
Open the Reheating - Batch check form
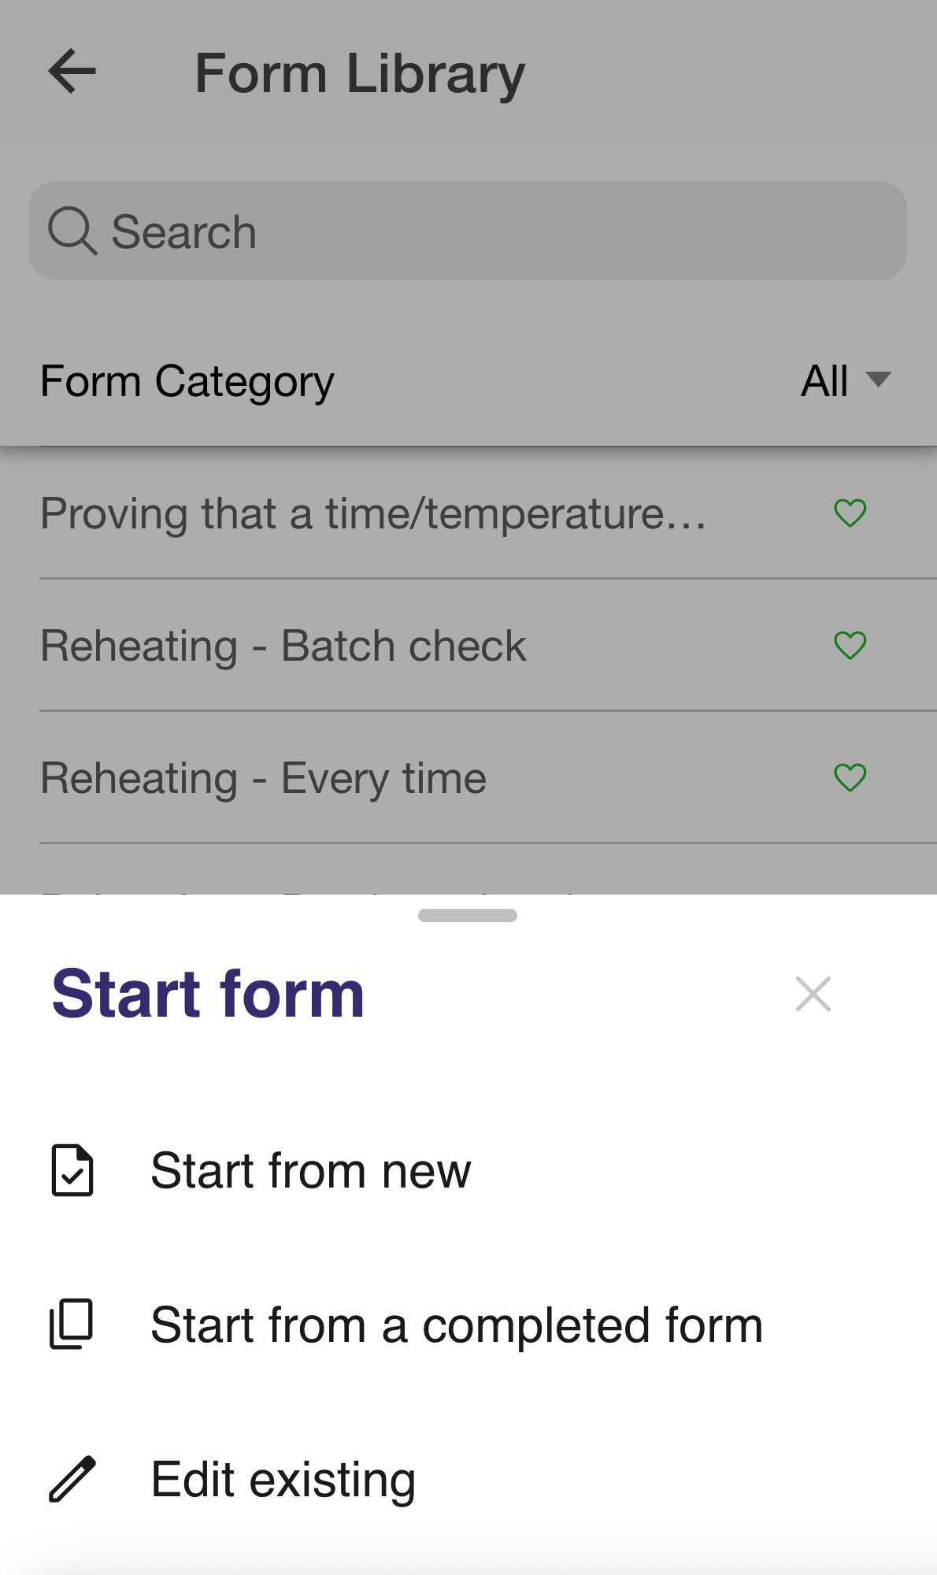point(283,646)
